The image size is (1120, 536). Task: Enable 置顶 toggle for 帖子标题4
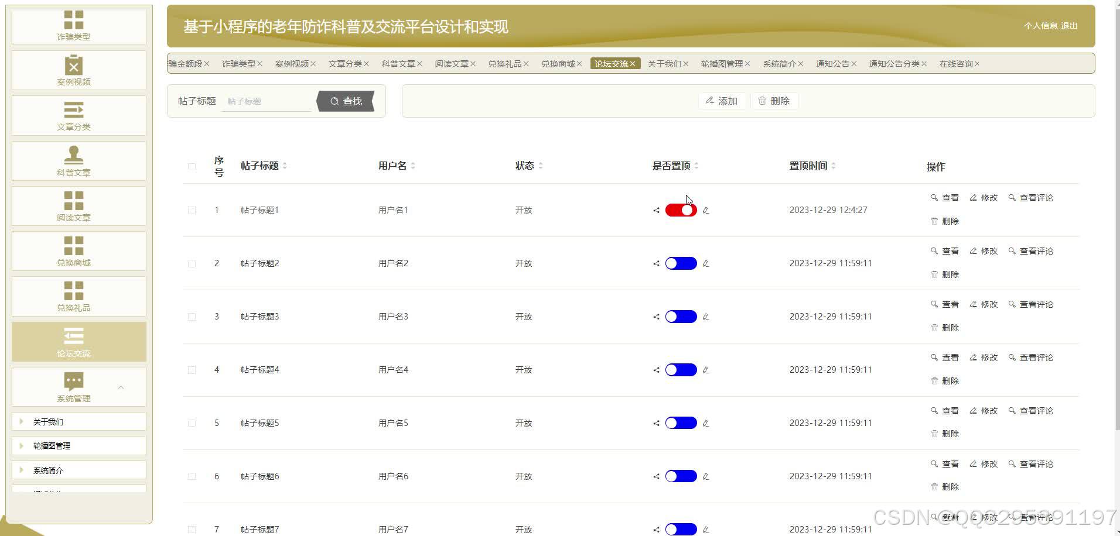[x=681, y=370]
